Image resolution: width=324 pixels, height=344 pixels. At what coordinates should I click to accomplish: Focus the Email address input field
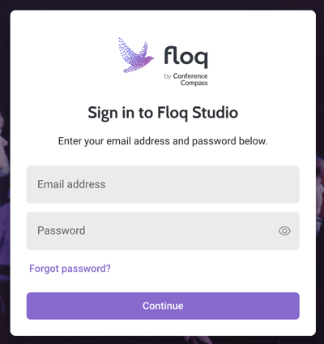point(163,184)
